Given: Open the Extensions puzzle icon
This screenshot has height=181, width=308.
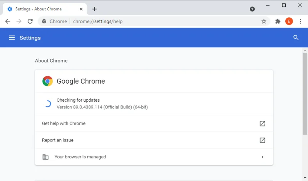Looking at the screenshot, I should [x=278, y=21].
